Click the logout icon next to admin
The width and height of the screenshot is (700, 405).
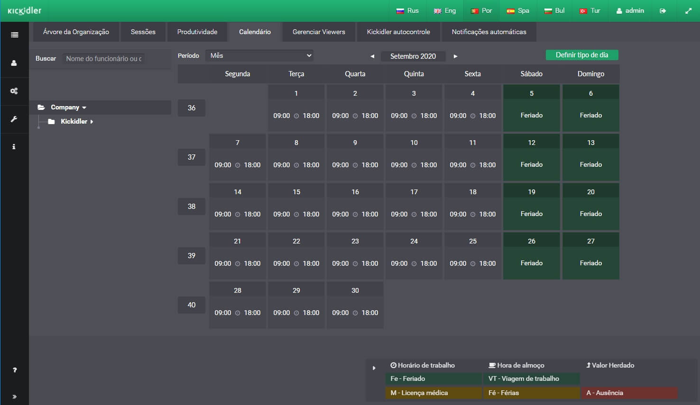point(663,11)
